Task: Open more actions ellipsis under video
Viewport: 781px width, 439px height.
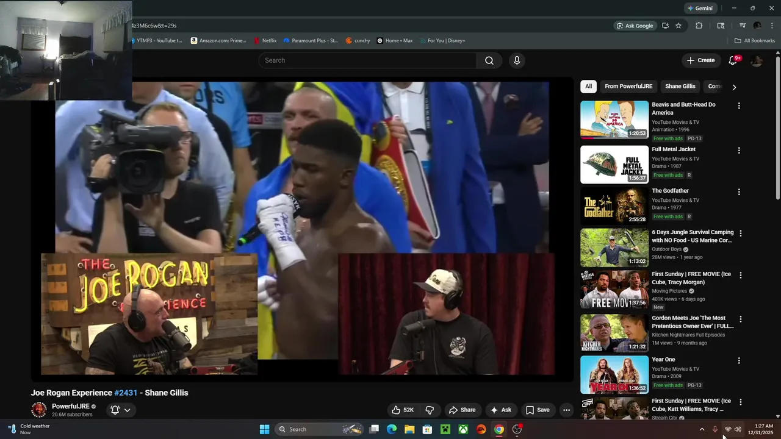Action: click(x=566, y=410)
